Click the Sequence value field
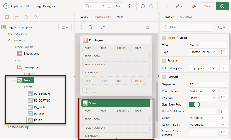Screen dimensions: 231x140 pyautogui.click(x=208, y=84)
